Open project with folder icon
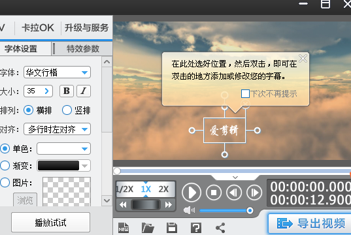 click(x=148, y=228)
